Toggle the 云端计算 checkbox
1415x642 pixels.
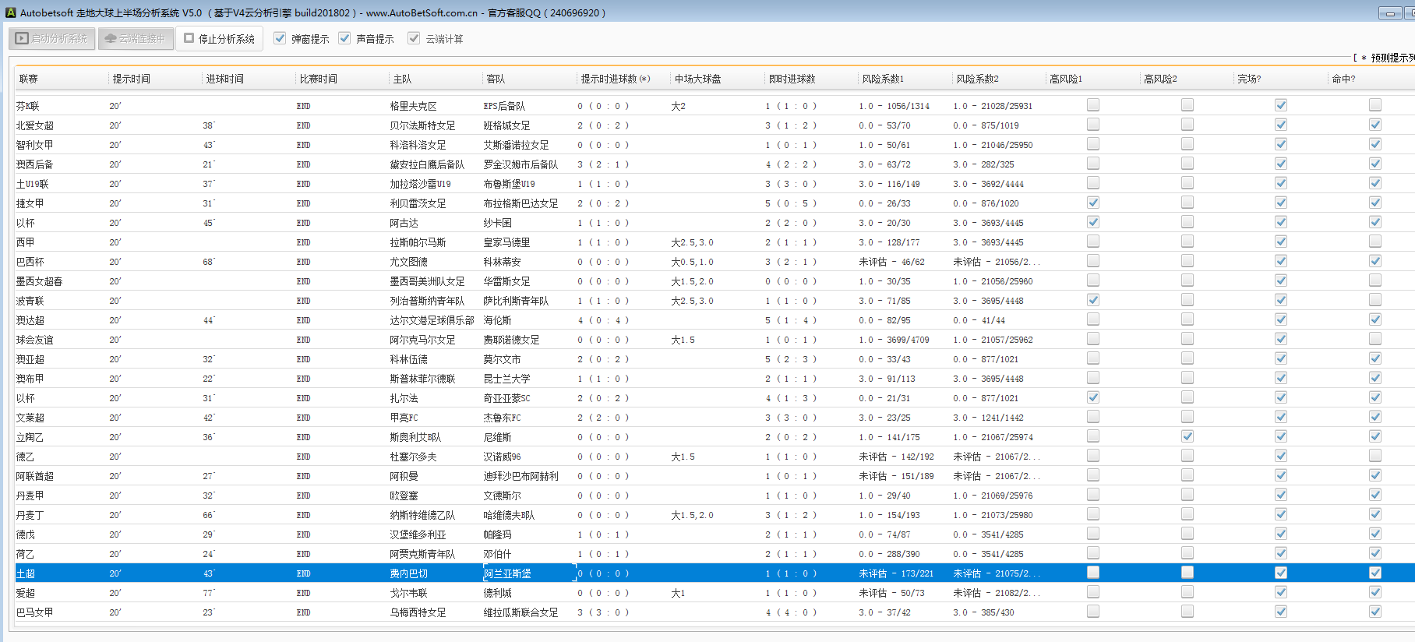tap(414, 38)
